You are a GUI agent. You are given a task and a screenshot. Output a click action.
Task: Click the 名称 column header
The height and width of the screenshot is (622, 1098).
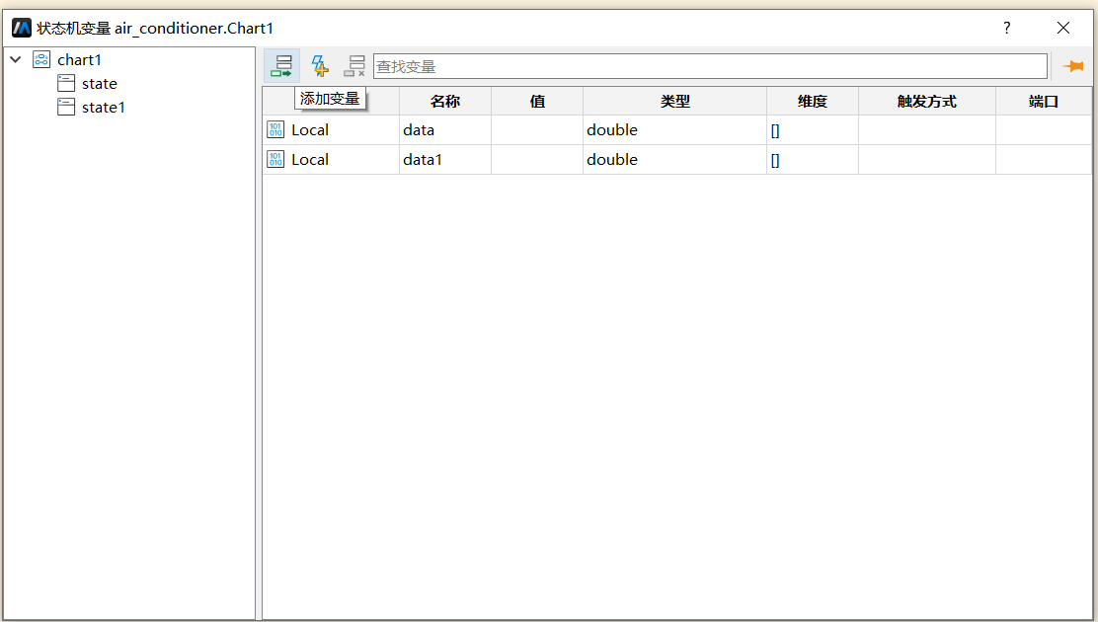[x=445, y=101]
